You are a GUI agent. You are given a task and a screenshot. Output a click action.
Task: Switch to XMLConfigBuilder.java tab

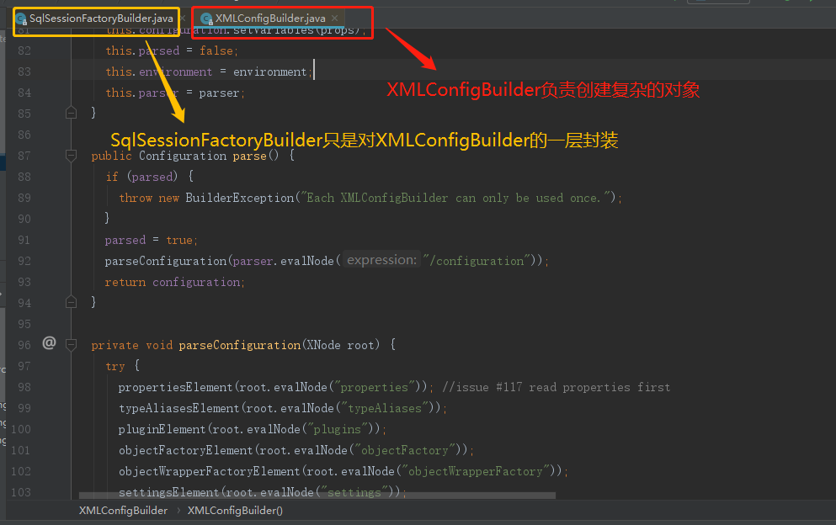pyautogui.click(x=269, y=19)
